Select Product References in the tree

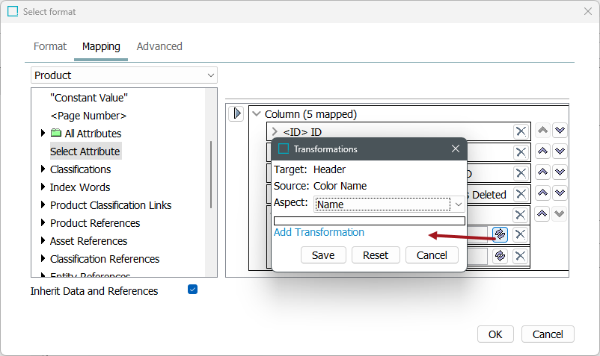point(95,223)
